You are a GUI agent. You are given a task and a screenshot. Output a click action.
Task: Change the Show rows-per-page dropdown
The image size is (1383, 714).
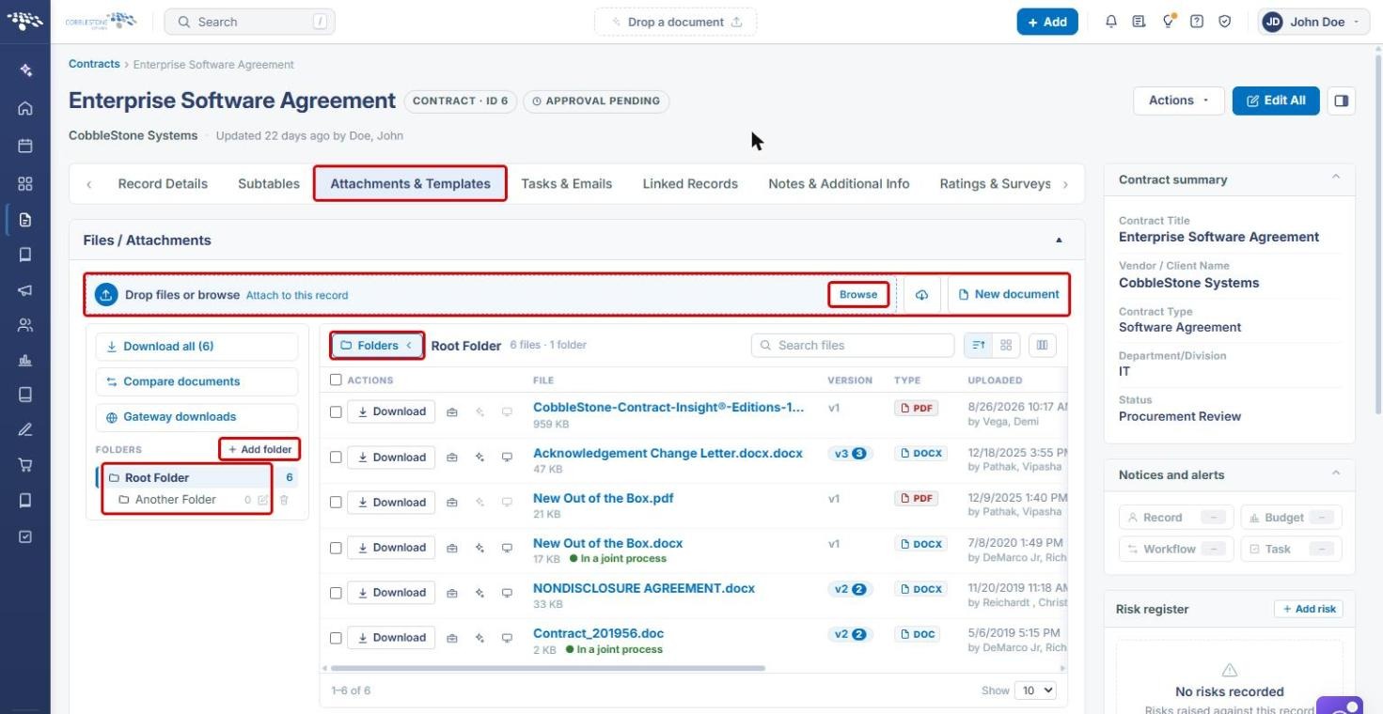point(1037,691)
